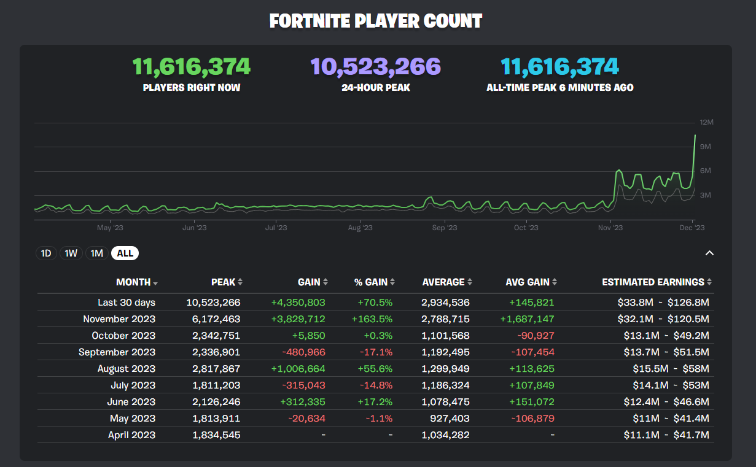Sort table by Gain column arrows
This screenshot has width=756, height=467.
click(325, 282)
